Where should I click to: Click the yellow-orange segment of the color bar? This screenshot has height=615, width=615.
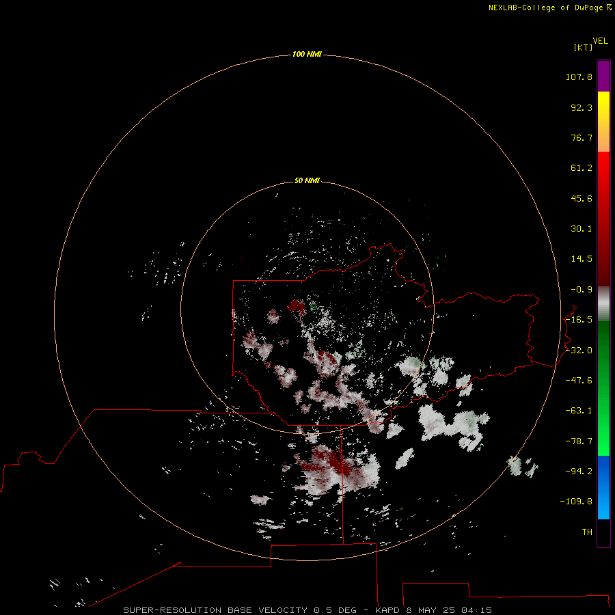click(x=603, y=122)
